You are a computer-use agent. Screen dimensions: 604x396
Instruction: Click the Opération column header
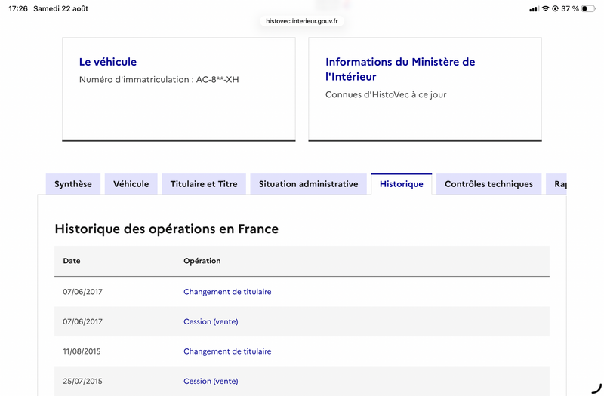202,261
